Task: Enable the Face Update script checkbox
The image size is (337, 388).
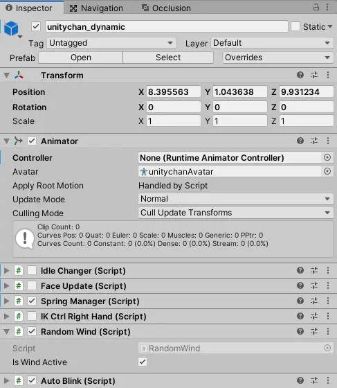Action: click(32, 285)
